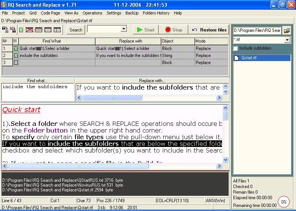296x211 pixels.
Task: Click the String object cell in row 2
Action: pos(178,56)
